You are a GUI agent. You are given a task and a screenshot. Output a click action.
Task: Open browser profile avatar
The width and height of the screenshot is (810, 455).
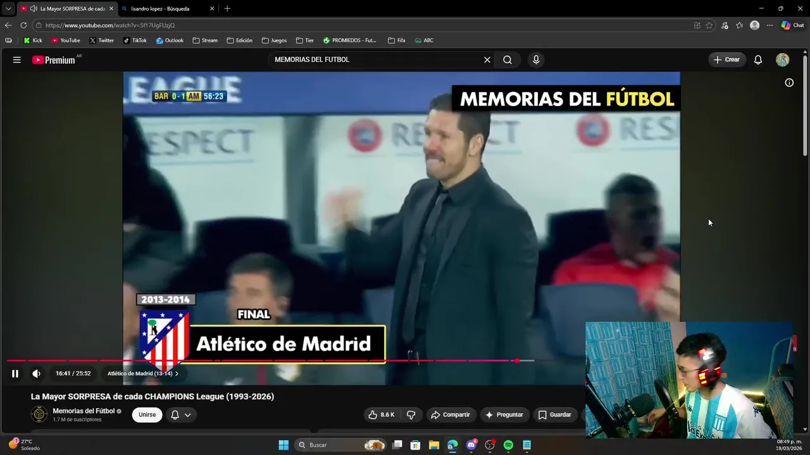click(754, 25)
